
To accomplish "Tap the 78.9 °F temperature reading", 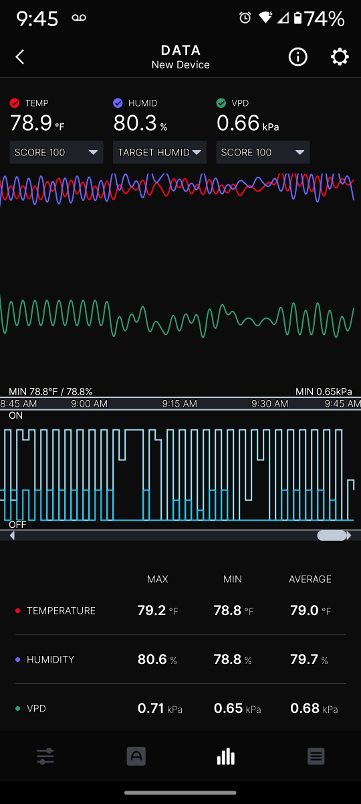I will click(x=37, y=123).
